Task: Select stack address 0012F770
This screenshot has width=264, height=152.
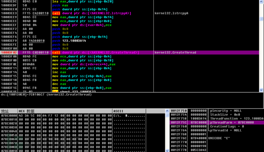Action: point(179,142)
